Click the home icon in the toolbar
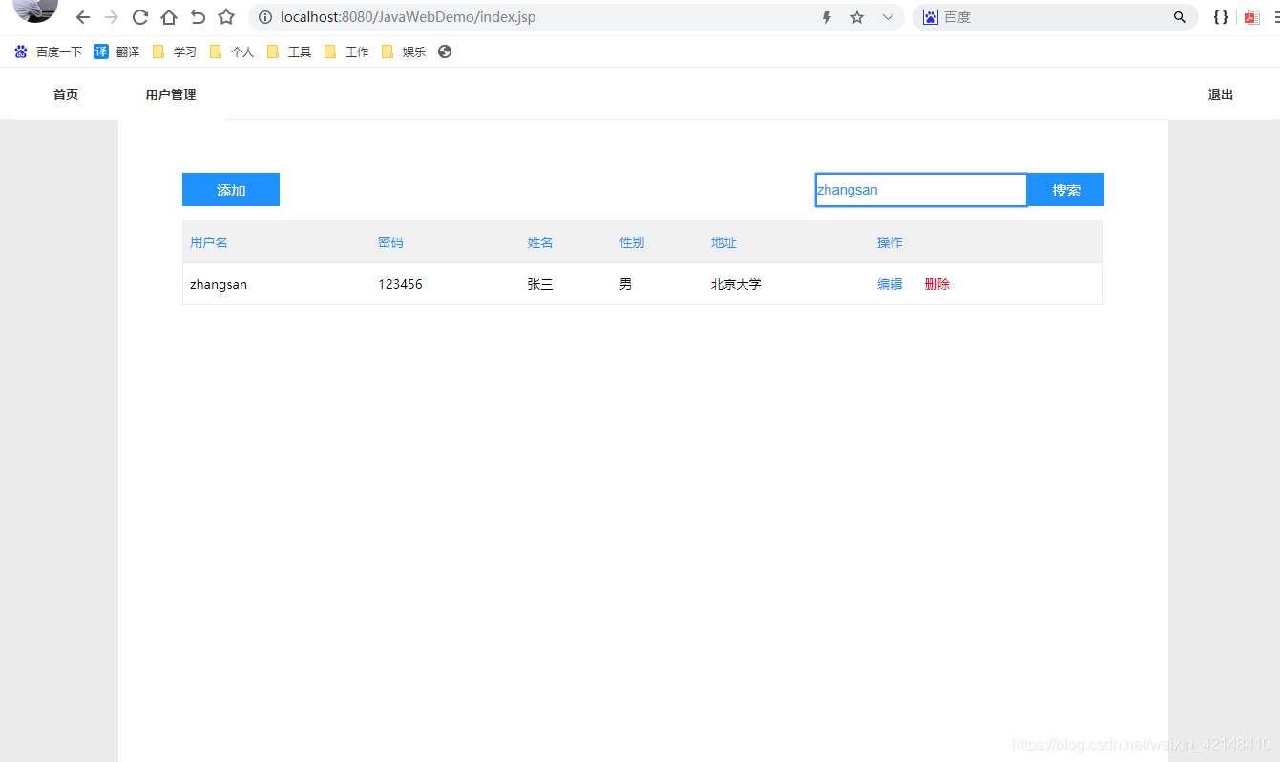Viewport: 1280px width, 762px height. pyautogui.click(x=167, y=16)
